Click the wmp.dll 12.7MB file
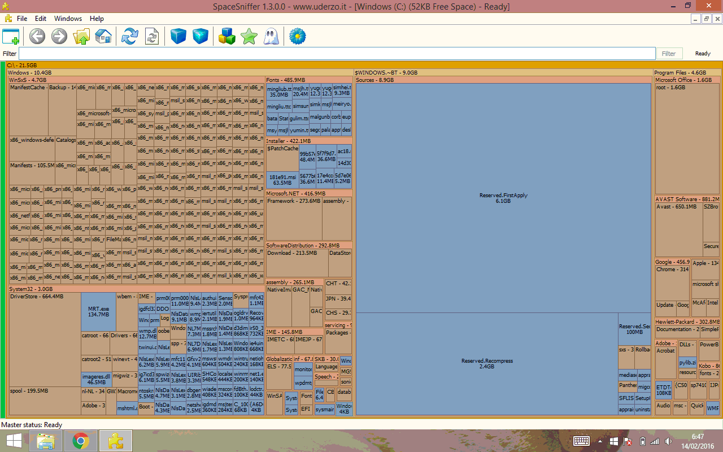Image resolution: width=723 pixels, height=452 pixels. click(x=147, y=333)
